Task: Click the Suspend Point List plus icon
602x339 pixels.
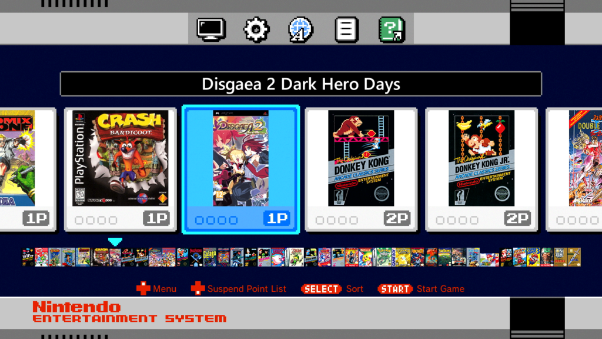Action: tap(198, 288)
